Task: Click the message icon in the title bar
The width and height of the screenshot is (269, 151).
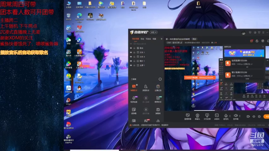Action: (x=250, y=32)
